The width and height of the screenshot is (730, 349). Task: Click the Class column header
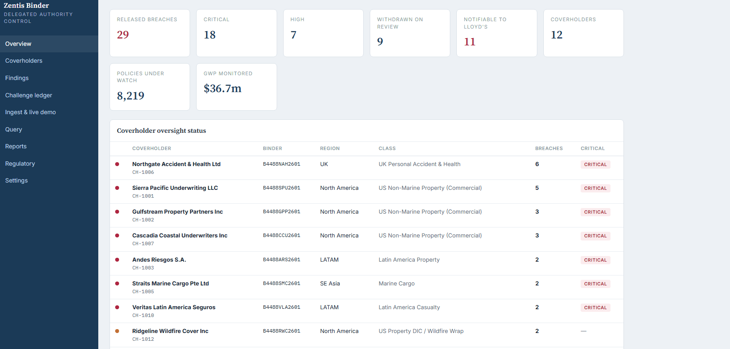coord(387,148)
